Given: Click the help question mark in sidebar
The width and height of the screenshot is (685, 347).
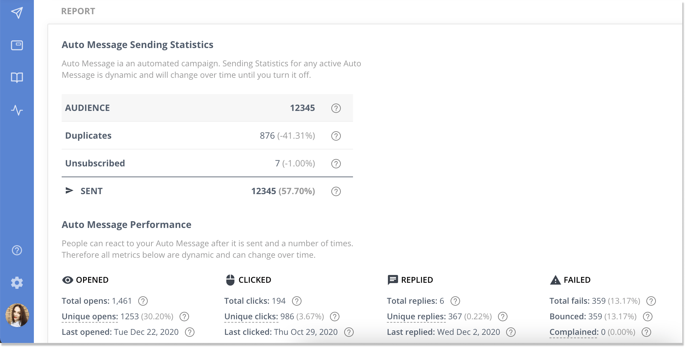Looking at the screenshot, I should click(17, 250).
